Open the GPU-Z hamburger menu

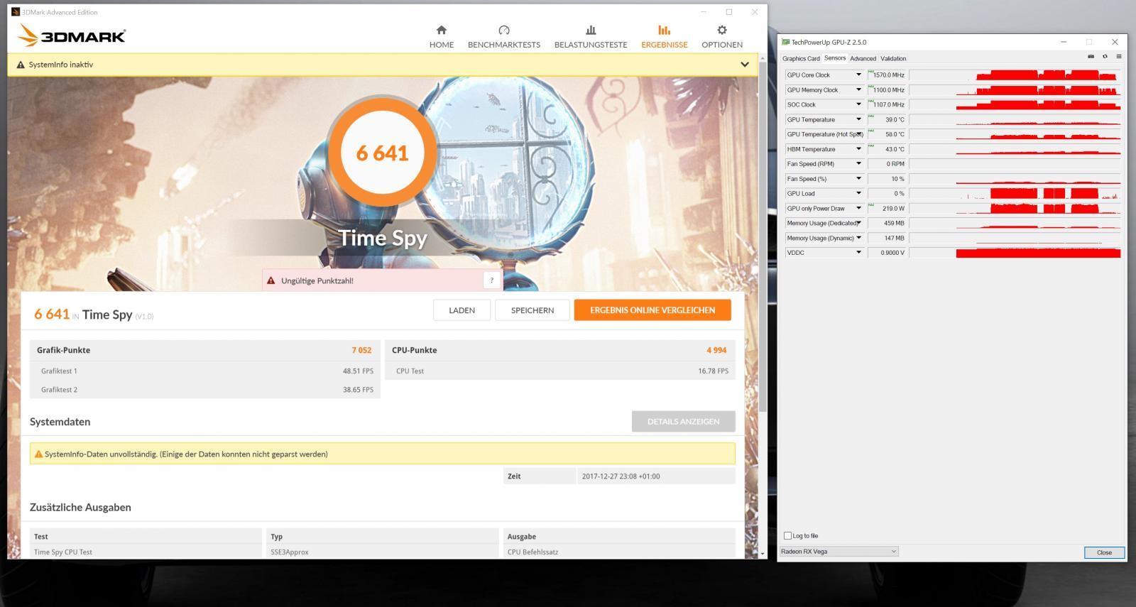[x=1118, y=57]
